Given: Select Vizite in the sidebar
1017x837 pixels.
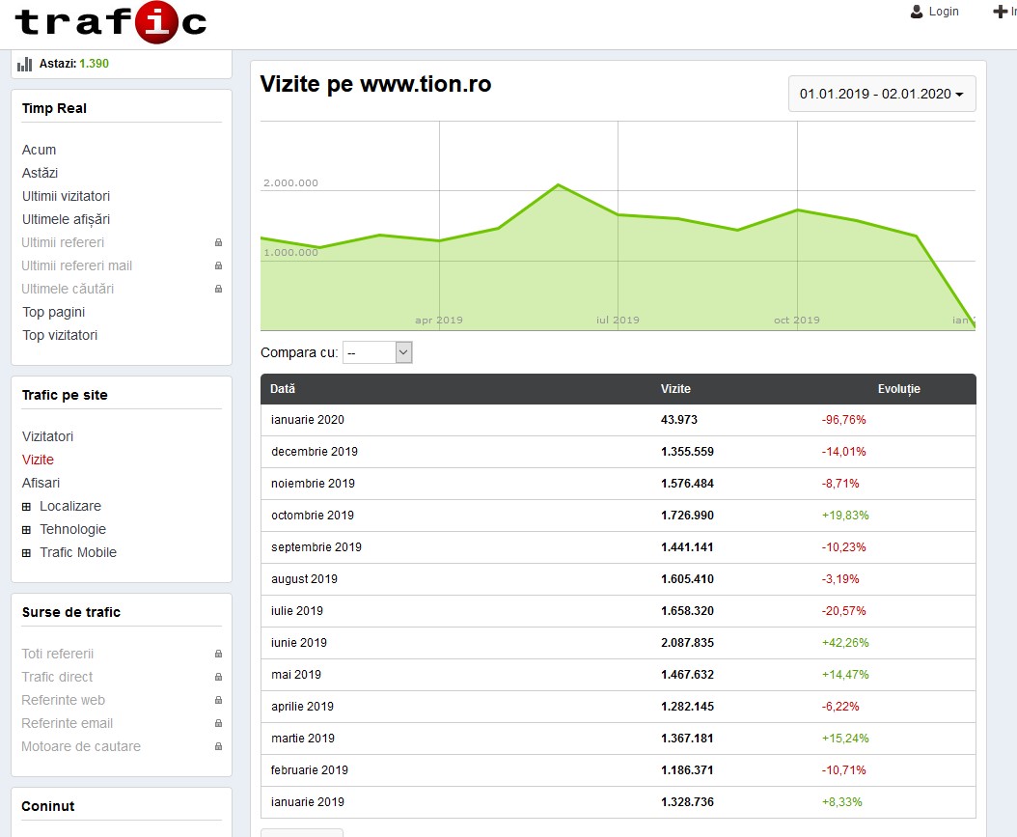Looking at the screenshot, I should (38, 460).
